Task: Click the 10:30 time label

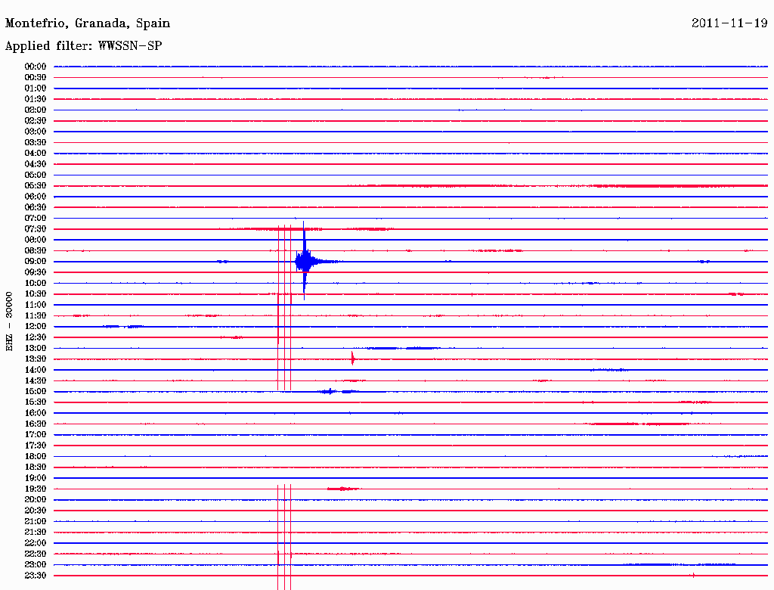Action: tap(36, 294)
